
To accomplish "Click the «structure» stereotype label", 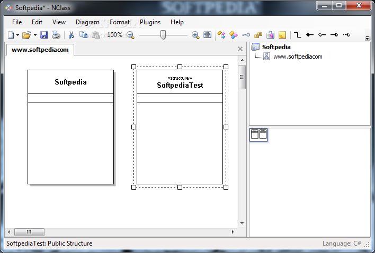I will point(180,78).
